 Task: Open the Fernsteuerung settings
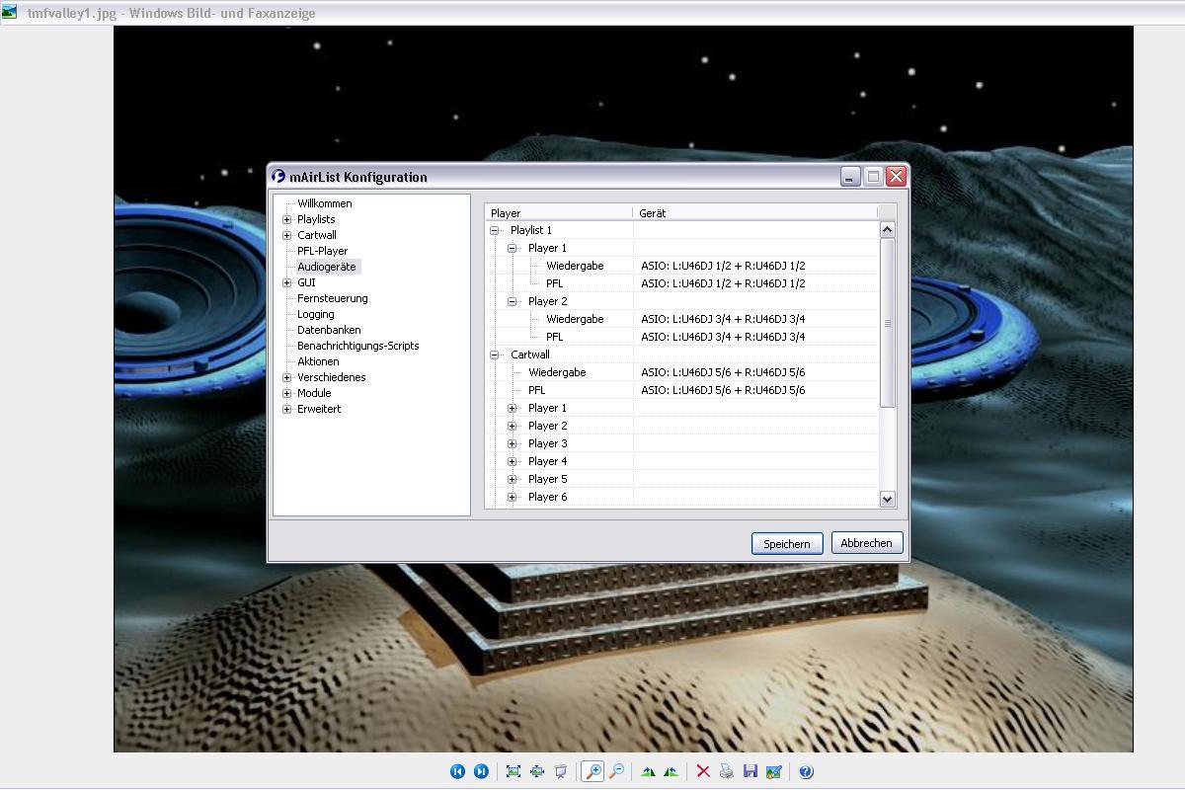tap(332, 298)
